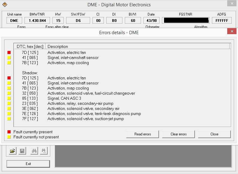Click the binoculars search icon
The width and height of the screenshot is (238, 174).
[34, 151]
